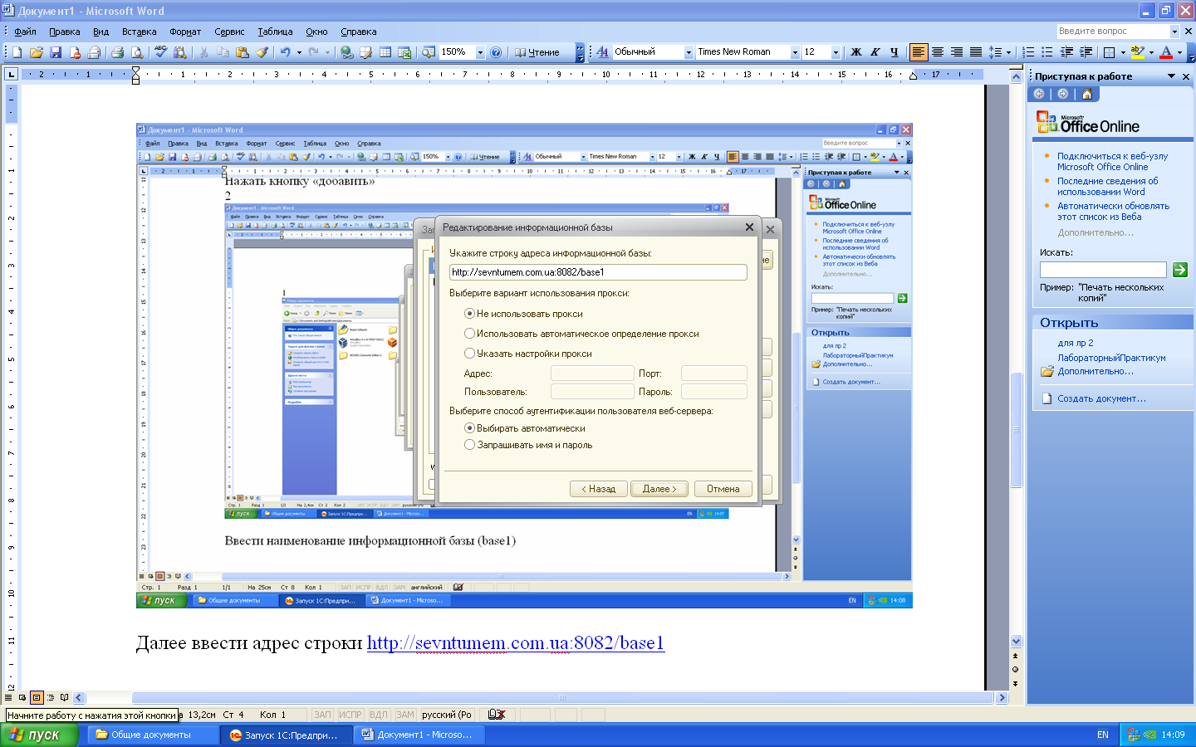Set alignment to left
Viewport: 1196px width, 747px height.
pos(919,52)
